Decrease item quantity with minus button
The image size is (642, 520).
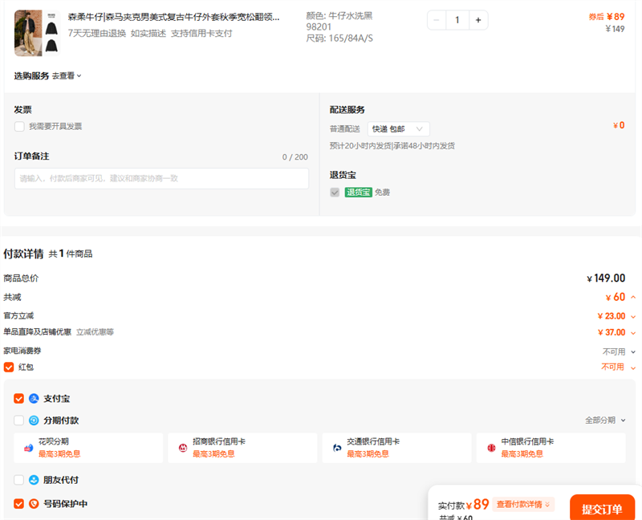[437, 20]
